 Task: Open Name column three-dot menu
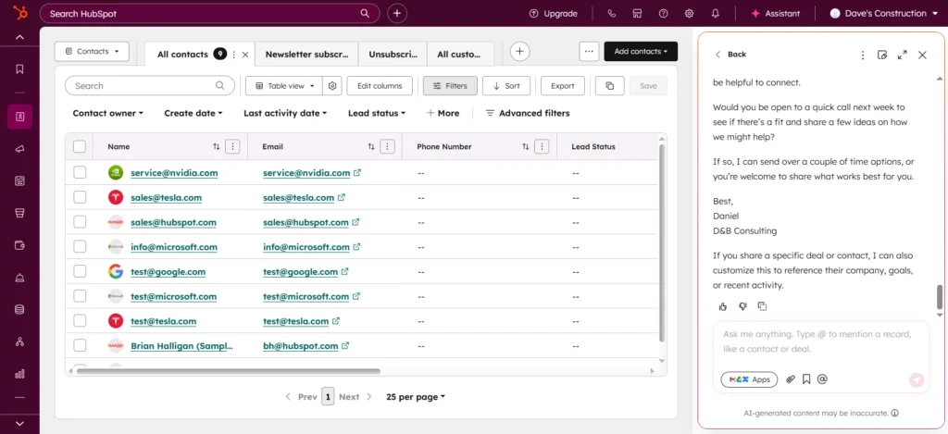(x=232, y=146)
